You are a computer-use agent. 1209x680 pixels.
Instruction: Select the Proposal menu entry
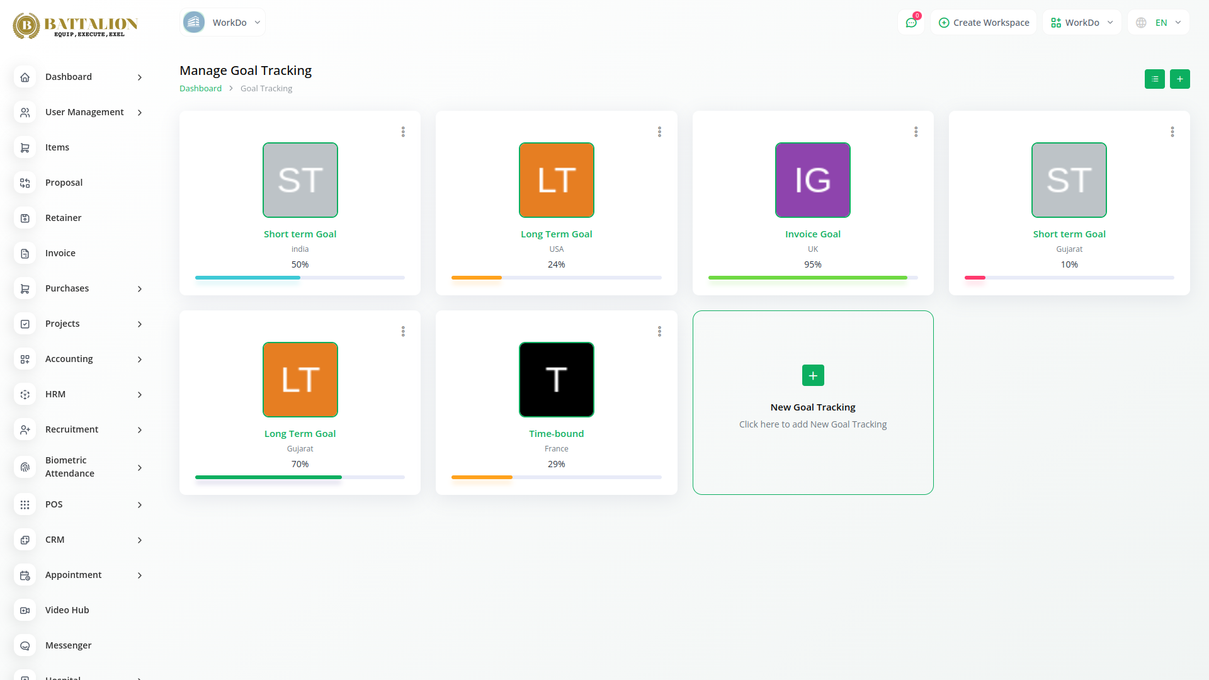[x=64, y=183]
